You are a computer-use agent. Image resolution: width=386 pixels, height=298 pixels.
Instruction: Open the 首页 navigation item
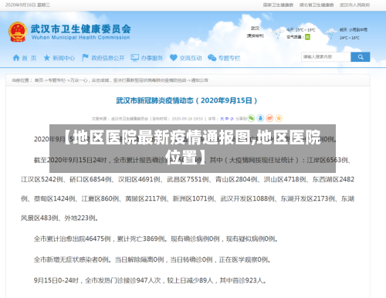[29, 58]
